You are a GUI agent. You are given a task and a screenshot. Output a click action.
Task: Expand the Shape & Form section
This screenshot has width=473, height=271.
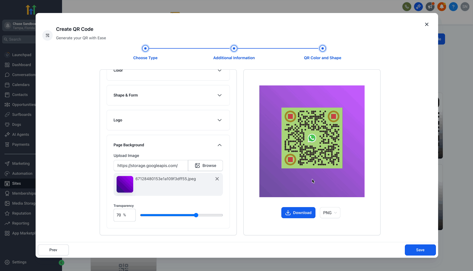click(168, 95)
